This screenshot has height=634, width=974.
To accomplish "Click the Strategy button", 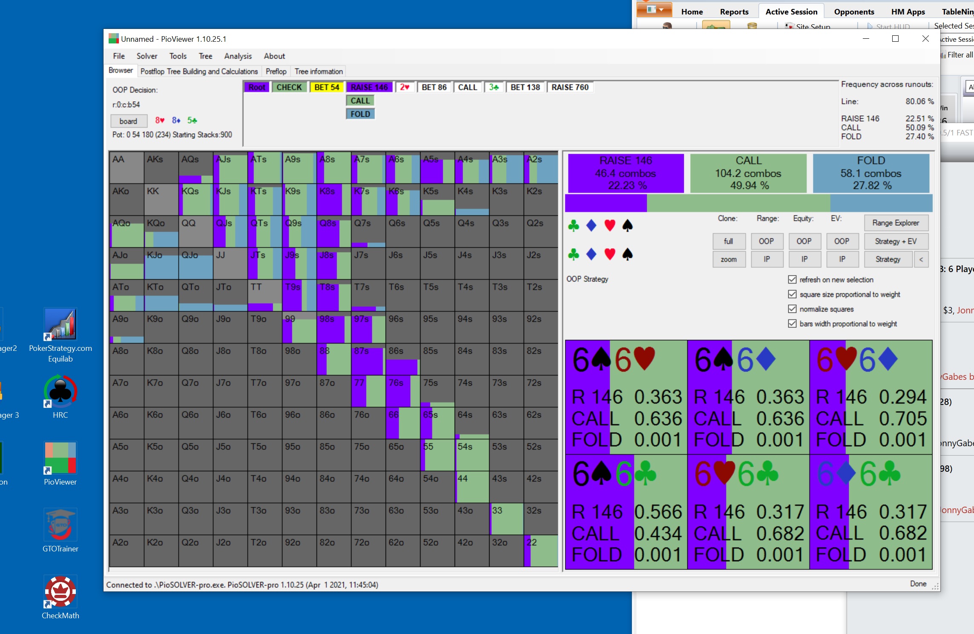I will 888,259.
